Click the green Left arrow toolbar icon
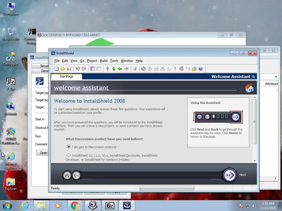Screen dimensions: 282x211 click(x=120, y=69)
